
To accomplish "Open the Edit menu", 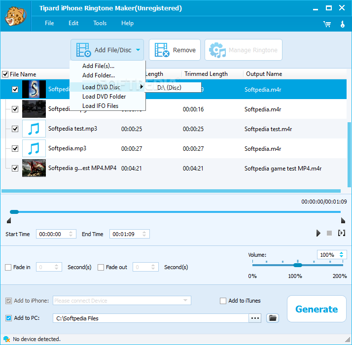I will point(73,23).
